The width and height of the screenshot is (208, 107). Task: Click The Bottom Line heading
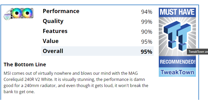pyautogui.click(x=25, y=65)
